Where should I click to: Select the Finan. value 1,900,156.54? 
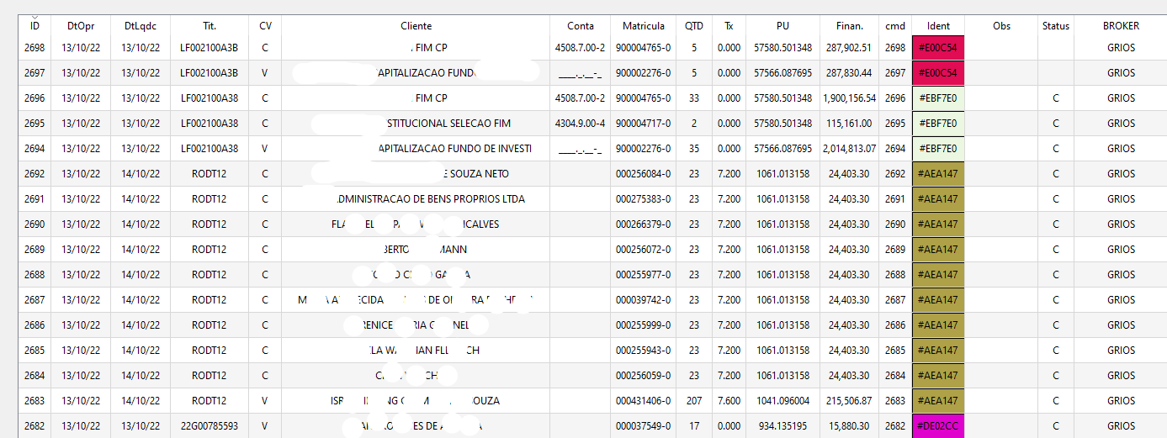pos(849,98)
